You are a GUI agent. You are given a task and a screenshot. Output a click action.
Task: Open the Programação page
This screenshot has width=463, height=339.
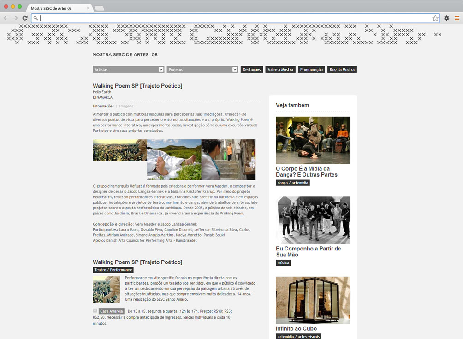pyautogui.click(x=311, y=70)
